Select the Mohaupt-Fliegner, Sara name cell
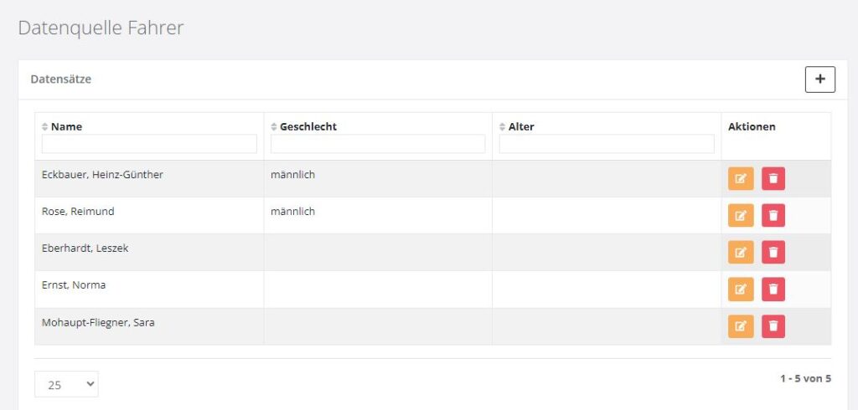The width and height of the screenshot is (858, 410). [98, 322]
